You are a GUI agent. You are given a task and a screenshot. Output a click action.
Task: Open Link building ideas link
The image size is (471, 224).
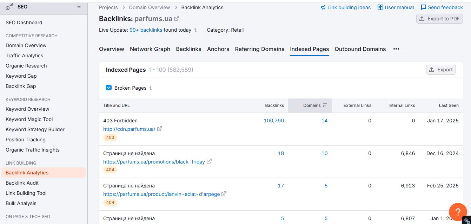click(x=346, y=7)
